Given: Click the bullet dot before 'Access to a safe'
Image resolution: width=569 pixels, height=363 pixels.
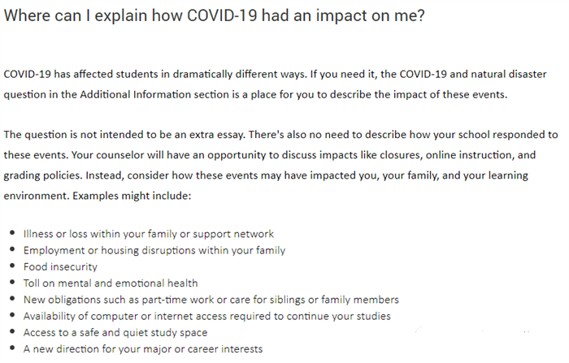Looking at the screenshot, I should point(12,331).
